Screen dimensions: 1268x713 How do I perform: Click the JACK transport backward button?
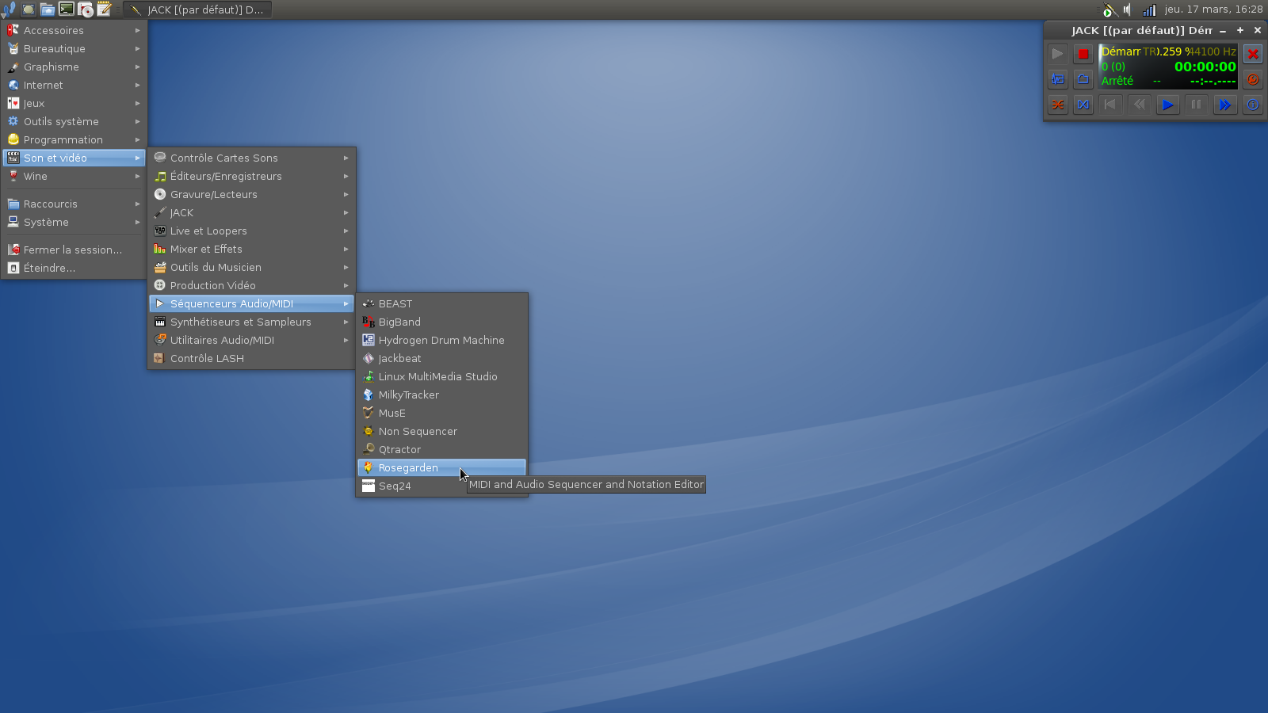coord(1139,105)
